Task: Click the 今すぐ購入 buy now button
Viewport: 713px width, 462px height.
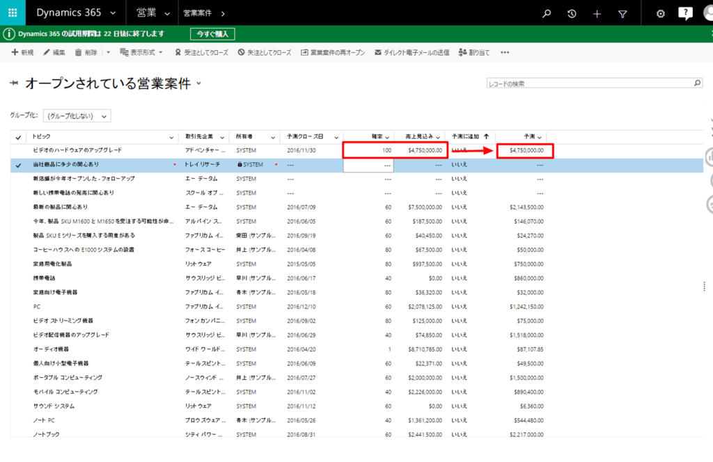Action: click(x=212, y=34)
